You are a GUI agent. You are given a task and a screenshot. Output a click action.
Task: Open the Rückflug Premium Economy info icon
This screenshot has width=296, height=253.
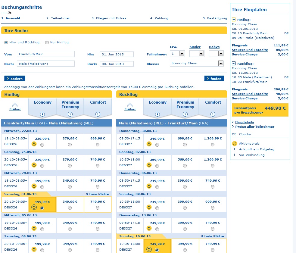pyautogui.click(x=185, y=114)
